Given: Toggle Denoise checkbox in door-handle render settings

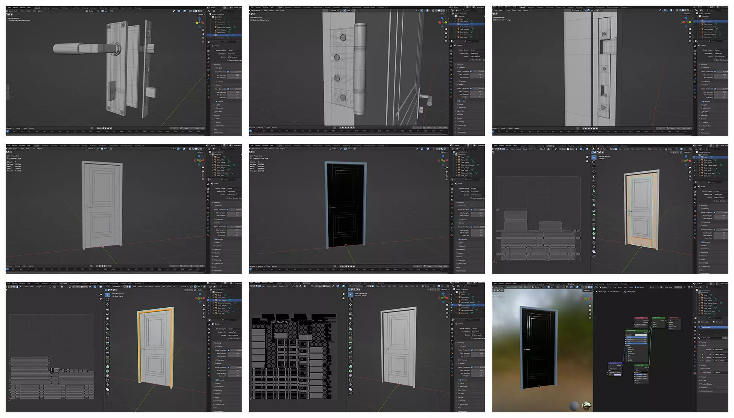Looking at the screenshot, I should [x=216, y=101].
